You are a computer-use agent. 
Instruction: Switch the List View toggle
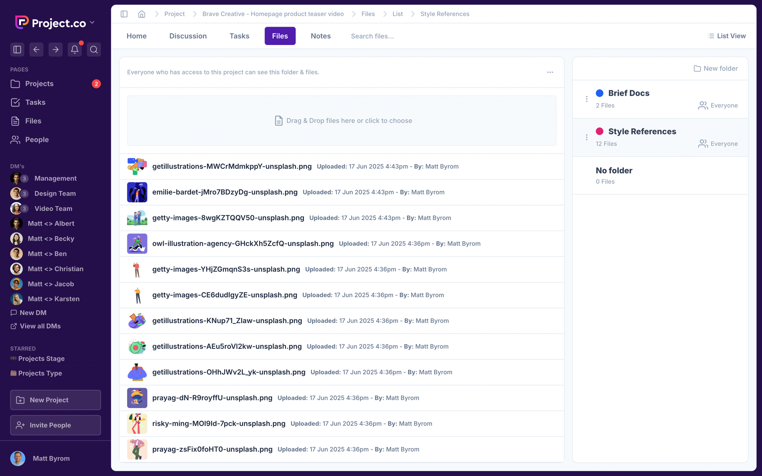tap(727, 36)
